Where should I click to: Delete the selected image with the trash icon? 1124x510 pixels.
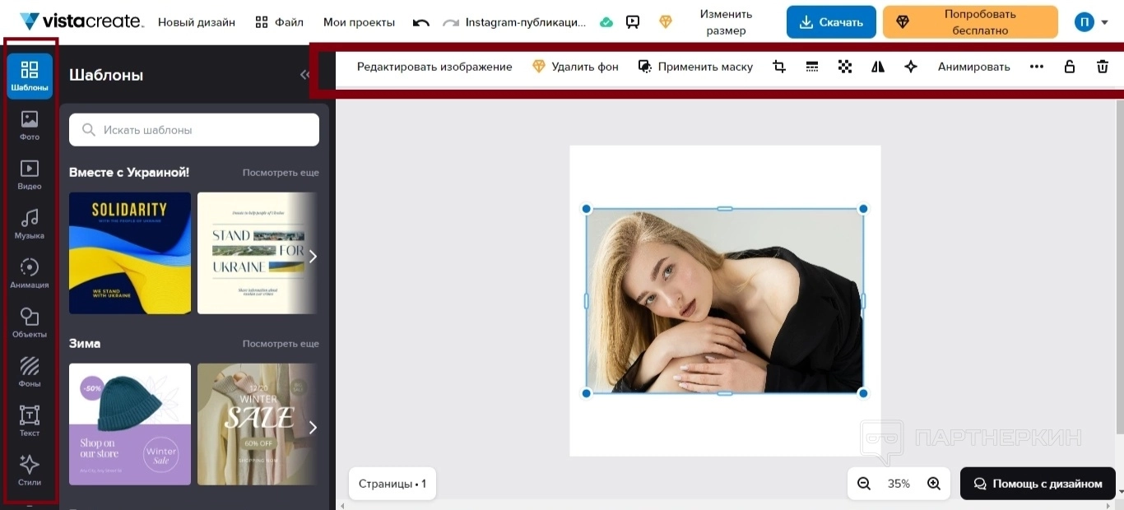tap(1103, 67)
